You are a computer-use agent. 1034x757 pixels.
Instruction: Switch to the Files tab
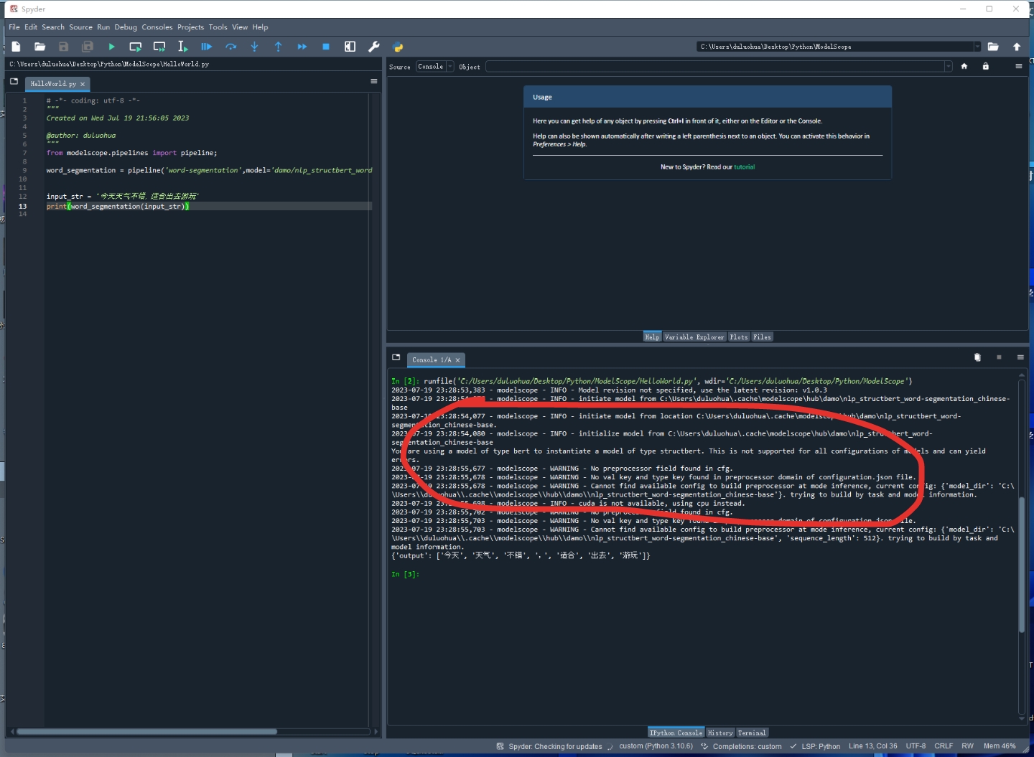[x=762, y=337]
